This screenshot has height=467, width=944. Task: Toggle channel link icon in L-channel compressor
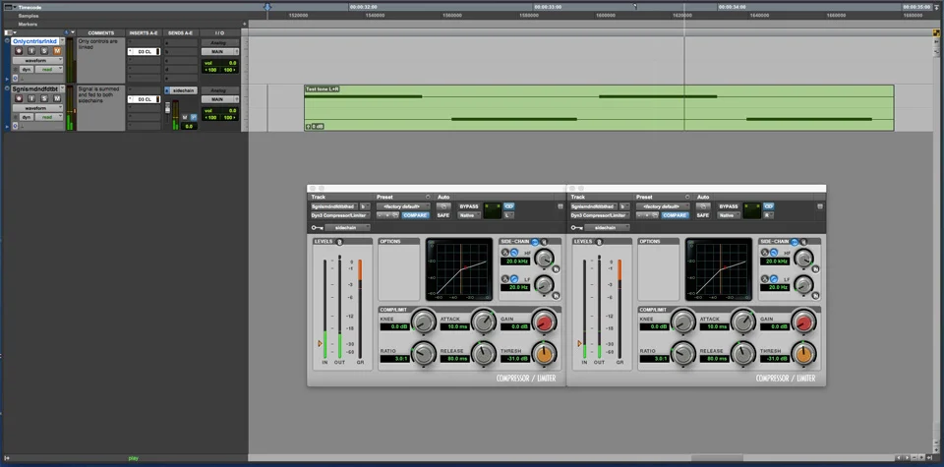(x=509, y=206)
